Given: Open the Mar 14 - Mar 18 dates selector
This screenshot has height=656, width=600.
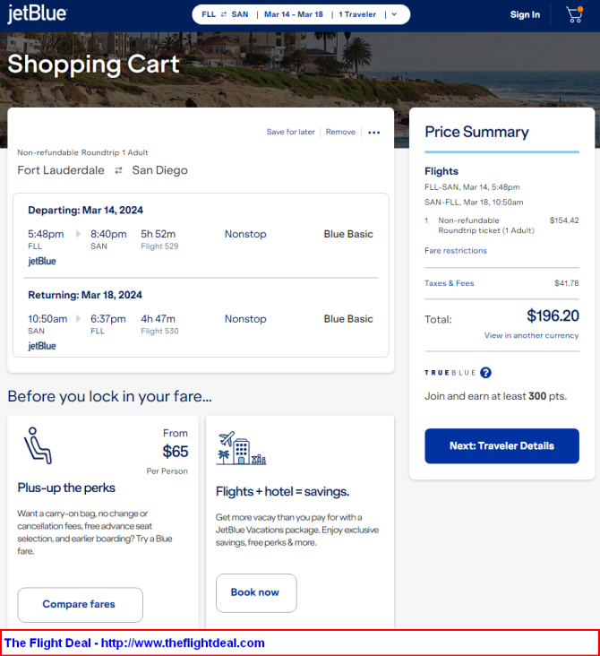Looking at the screenshot, I should click(x=293, y=14).
